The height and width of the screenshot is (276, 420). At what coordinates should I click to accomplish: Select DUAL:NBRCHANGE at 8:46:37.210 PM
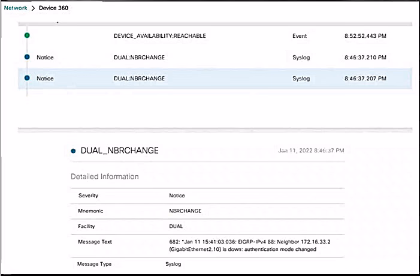click(215, 57)
